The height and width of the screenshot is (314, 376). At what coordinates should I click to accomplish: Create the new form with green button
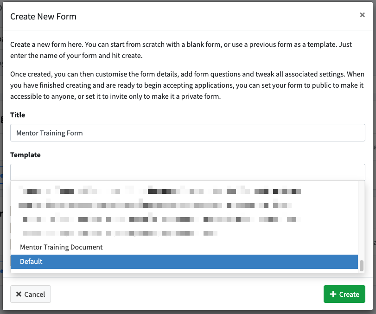(x=344, y=294)
